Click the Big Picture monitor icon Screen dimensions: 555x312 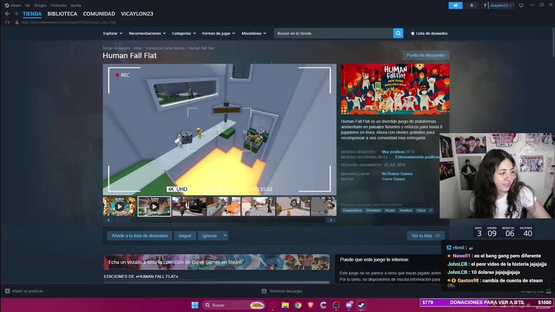[521, 5]
